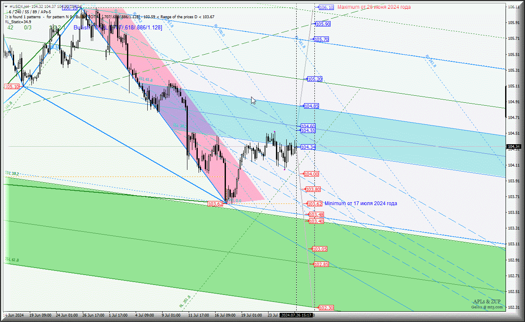525x322 pixels.
Task: Select the red 105.10 label at left
Action: click(x=12, y=87)
